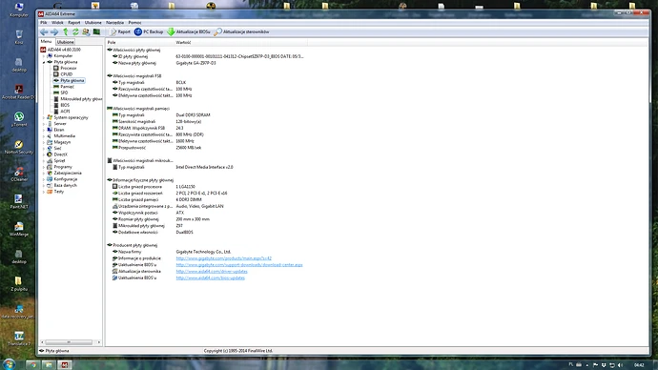Click the users icon in the toolbar

coord(86,31)
